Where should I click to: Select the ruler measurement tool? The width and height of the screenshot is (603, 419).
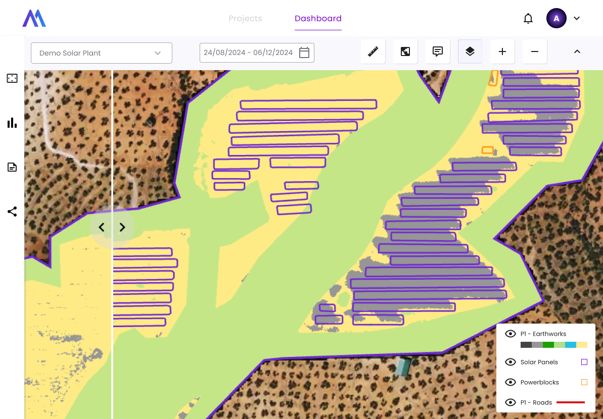(373, 51)
